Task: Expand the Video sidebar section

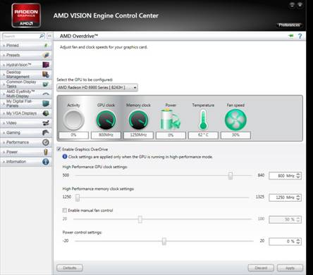Action: pos(4,123)
